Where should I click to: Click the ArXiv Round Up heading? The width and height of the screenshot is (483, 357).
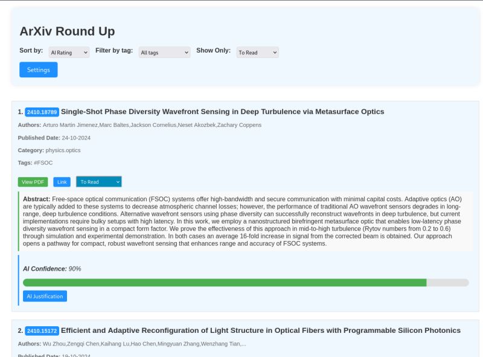67,31
